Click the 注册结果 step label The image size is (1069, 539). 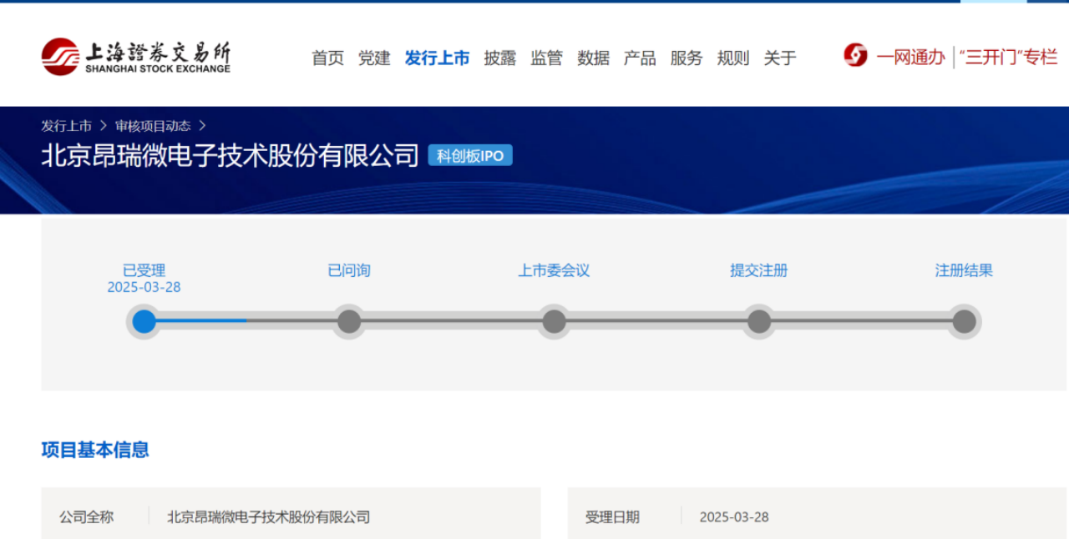coord(964,270)
